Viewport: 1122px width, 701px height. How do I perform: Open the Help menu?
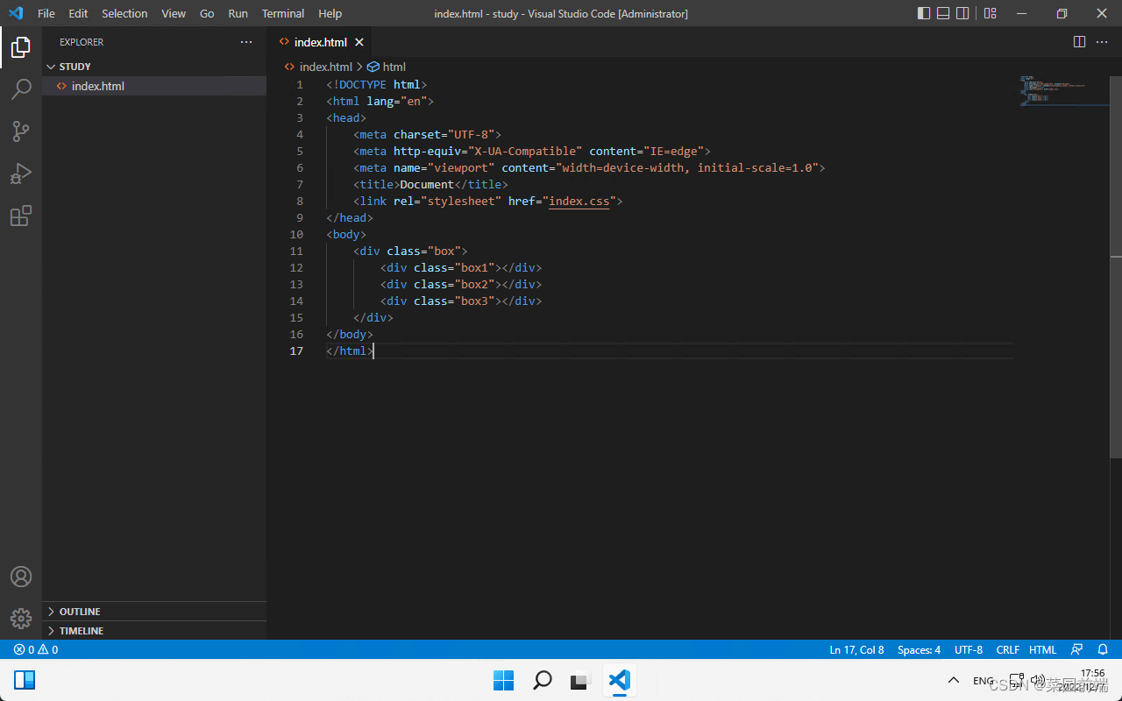(330, 13)
